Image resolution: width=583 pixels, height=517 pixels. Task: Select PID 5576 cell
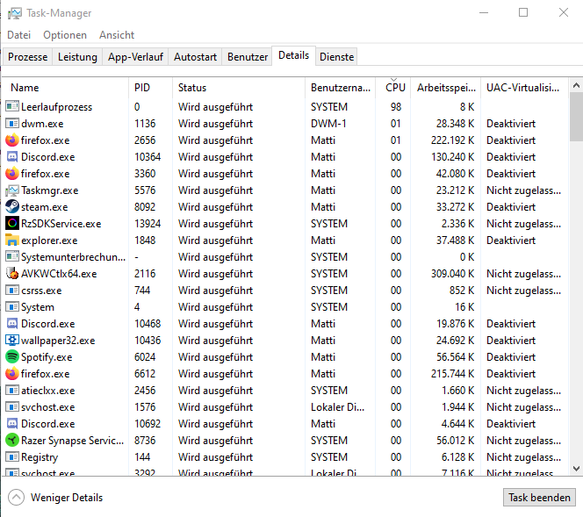click(145, 190)
